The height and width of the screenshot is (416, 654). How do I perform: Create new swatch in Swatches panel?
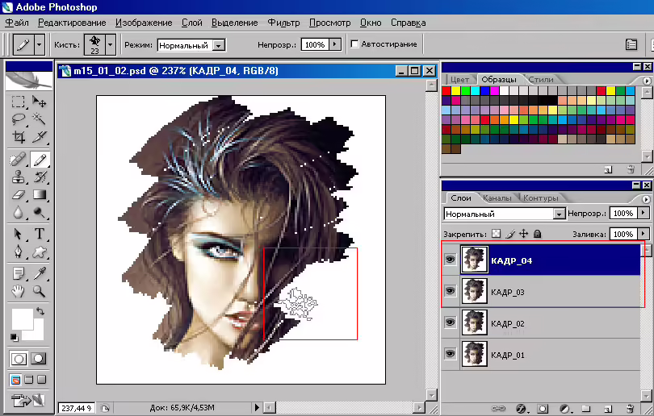(608, 169)
